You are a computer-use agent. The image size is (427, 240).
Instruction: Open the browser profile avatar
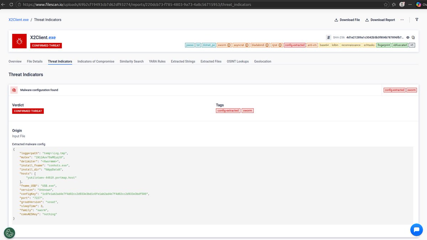coord(402,5)
